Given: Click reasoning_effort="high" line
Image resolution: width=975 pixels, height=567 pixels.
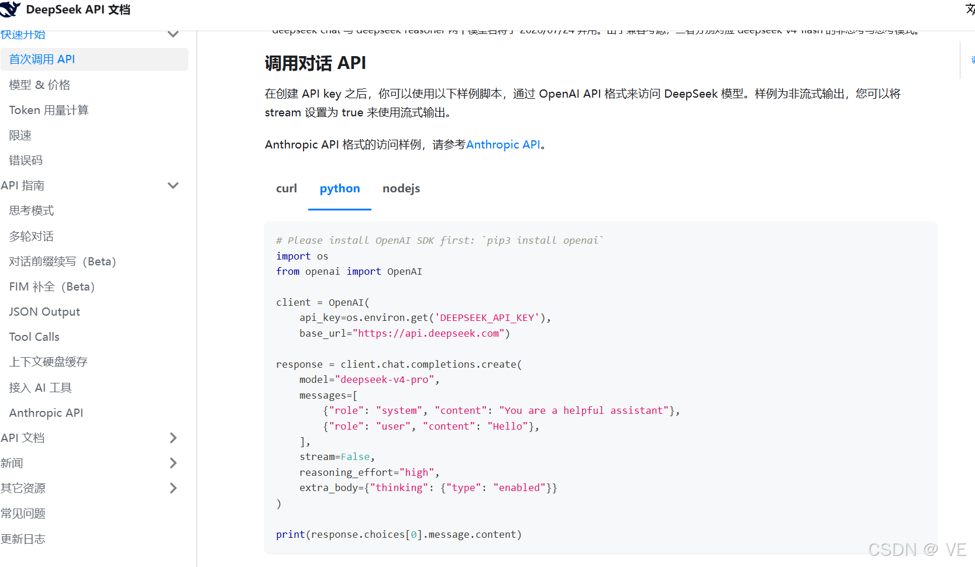Looking at the screenshot, I should pos(369,472).
